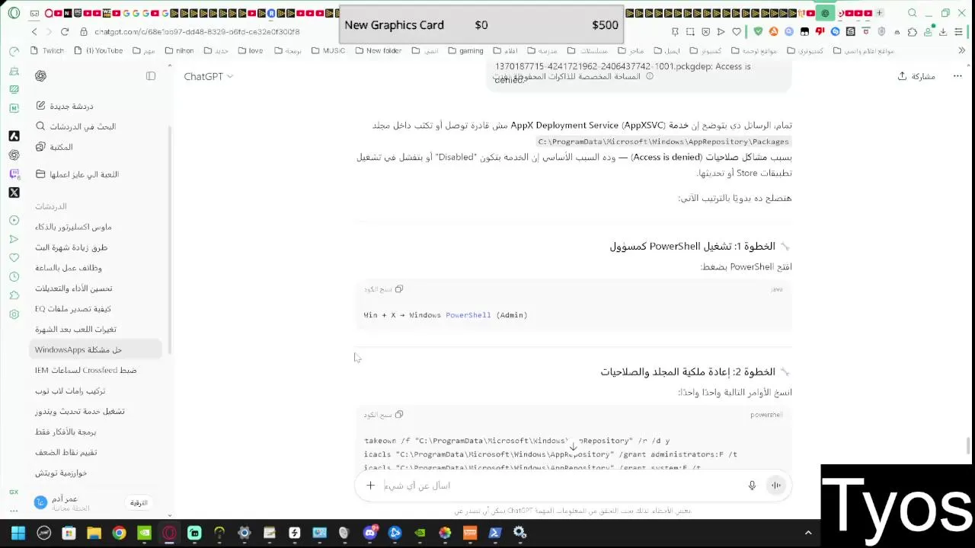The image size is (975, 548).
Task: Copy the takeown code block
Action: [383, 415]
